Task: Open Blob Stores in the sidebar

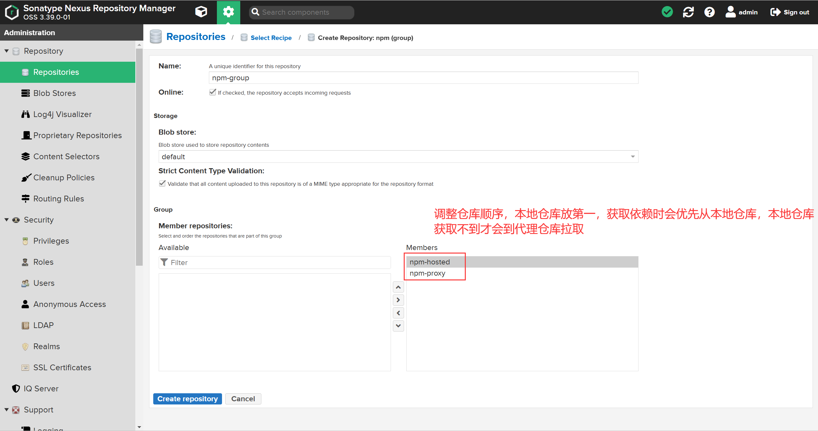Action: [54, 93]
